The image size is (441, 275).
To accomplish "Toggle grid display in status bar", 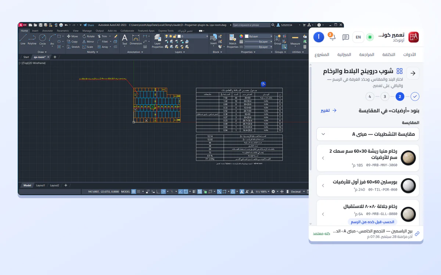I will 133,191.
